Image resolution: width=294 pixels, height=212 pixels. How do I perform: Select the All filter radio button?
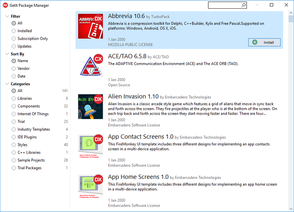(x=14, y=23)
